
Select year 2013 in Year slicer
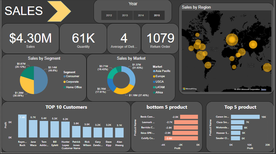click(x=125, y=15)
